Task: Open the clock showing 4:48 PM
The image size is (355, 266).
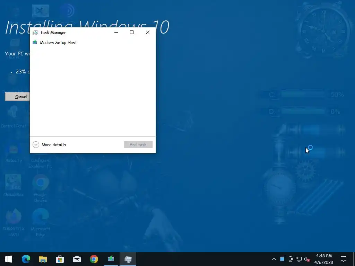Action: pyautogui.click(x=324, y=259)
